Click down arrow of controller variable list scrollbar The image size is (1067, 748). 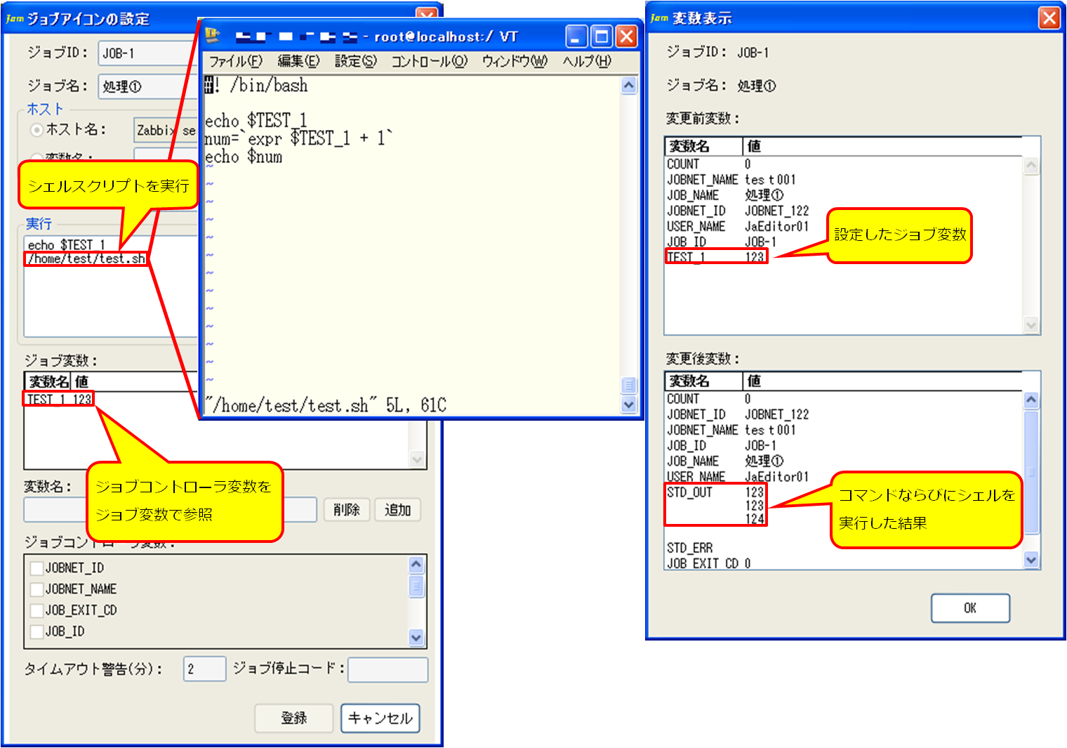416,638
